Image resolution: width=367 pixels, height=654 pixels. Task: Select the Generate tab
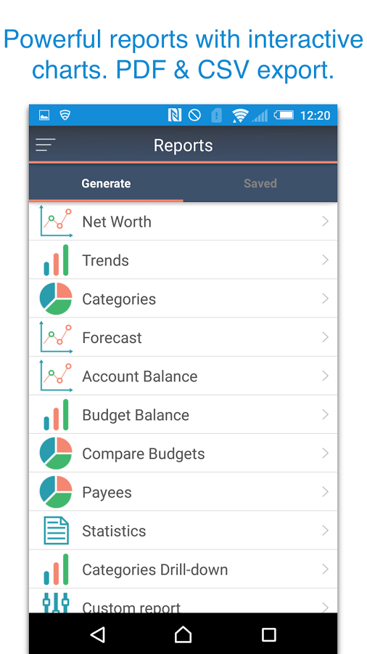(x=106, y=183)
